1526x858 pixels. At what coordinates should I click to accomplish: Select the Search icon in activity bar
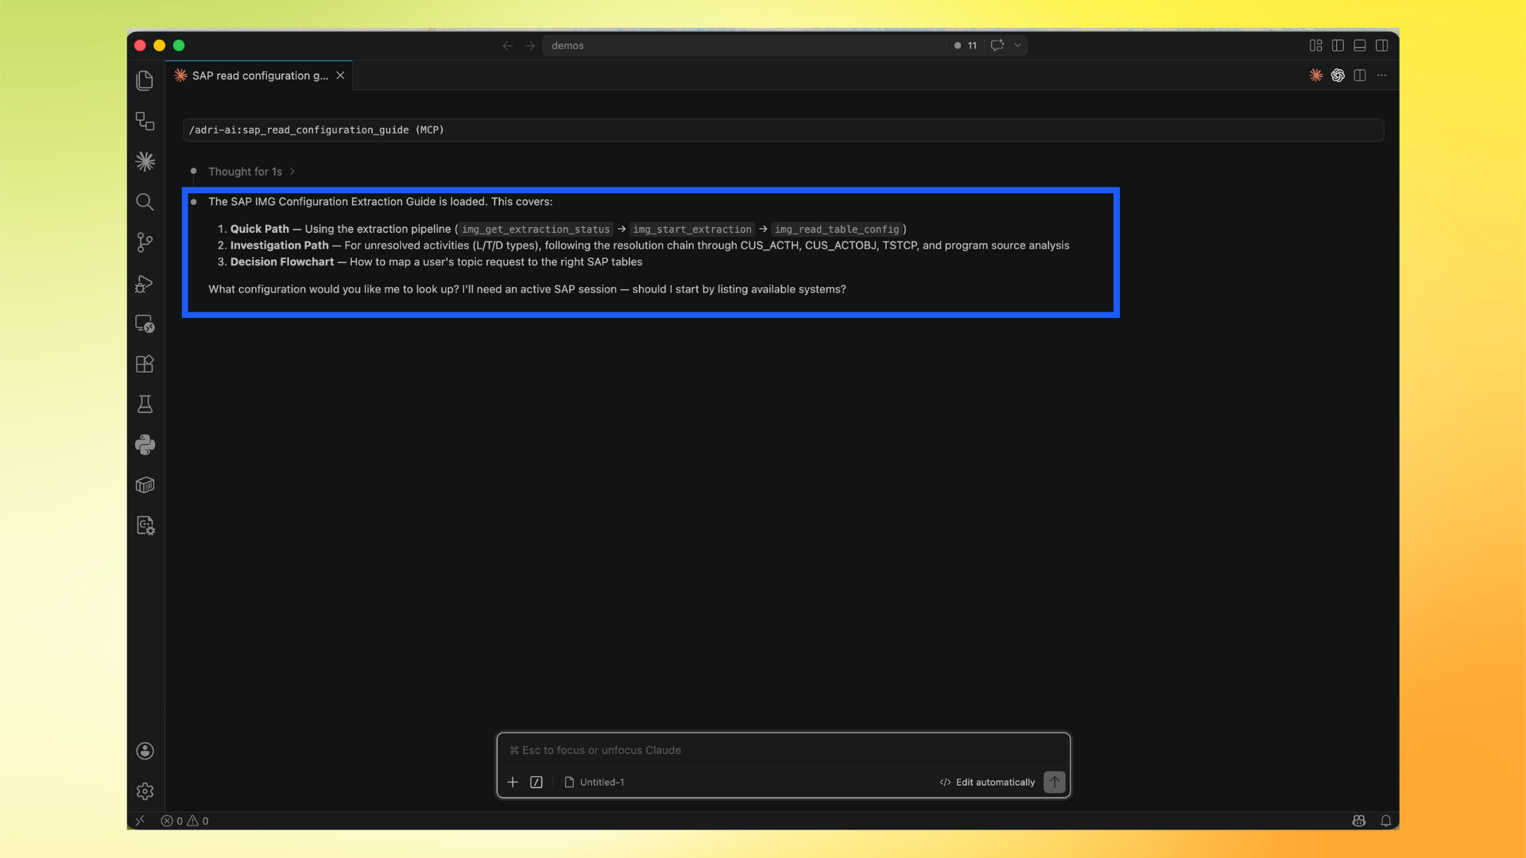pyautogui.click(x=145, y=202)
